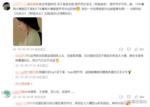150x107 pixels.
Task: Open the first commenter's dark avatar
Action: (6, 6)
